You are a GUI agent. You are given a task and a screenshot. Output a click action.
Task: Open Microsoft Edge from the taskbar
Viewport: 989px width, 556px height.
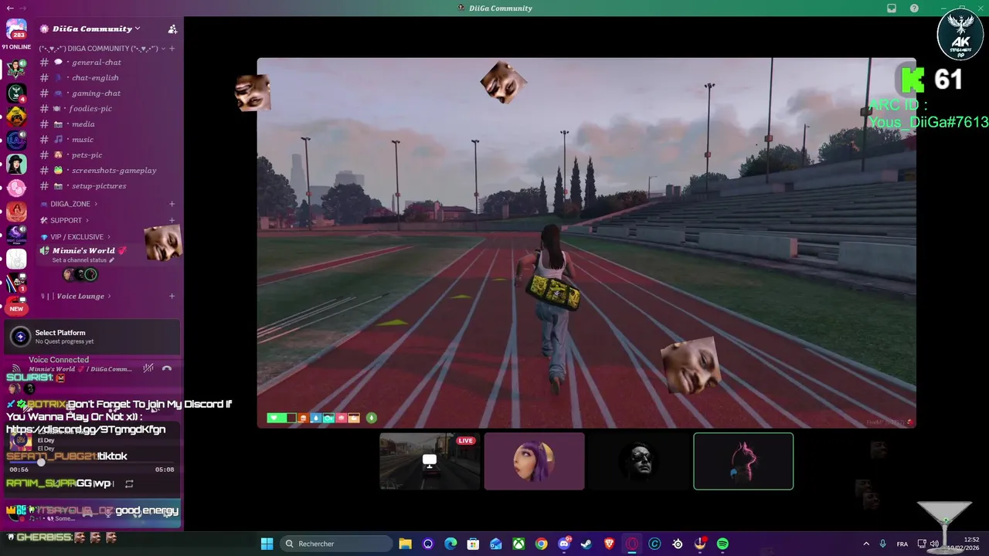coord(450,544)
